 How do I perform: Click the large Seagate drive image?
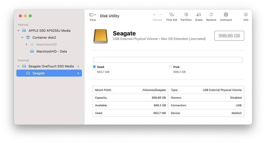pyautogui.click(x=100, y=36)
